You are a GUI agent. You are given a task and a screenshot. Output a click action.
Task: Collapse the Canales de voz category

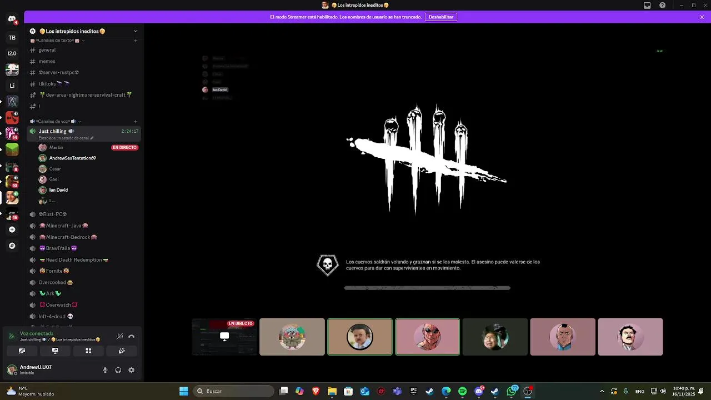coord(56,121)
